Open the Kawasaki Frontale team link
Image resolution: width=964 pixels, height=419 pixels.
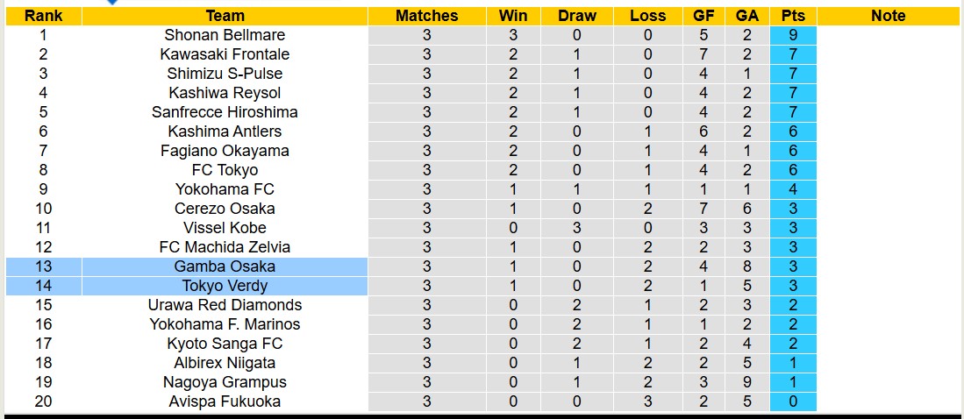pos(225,54)
